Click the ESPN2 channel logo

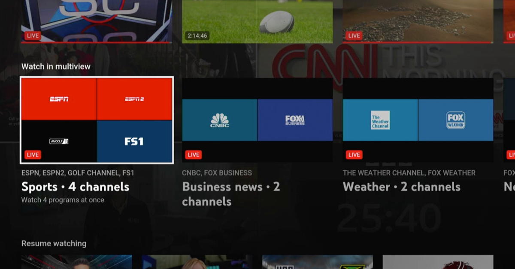tap(135, 99)
